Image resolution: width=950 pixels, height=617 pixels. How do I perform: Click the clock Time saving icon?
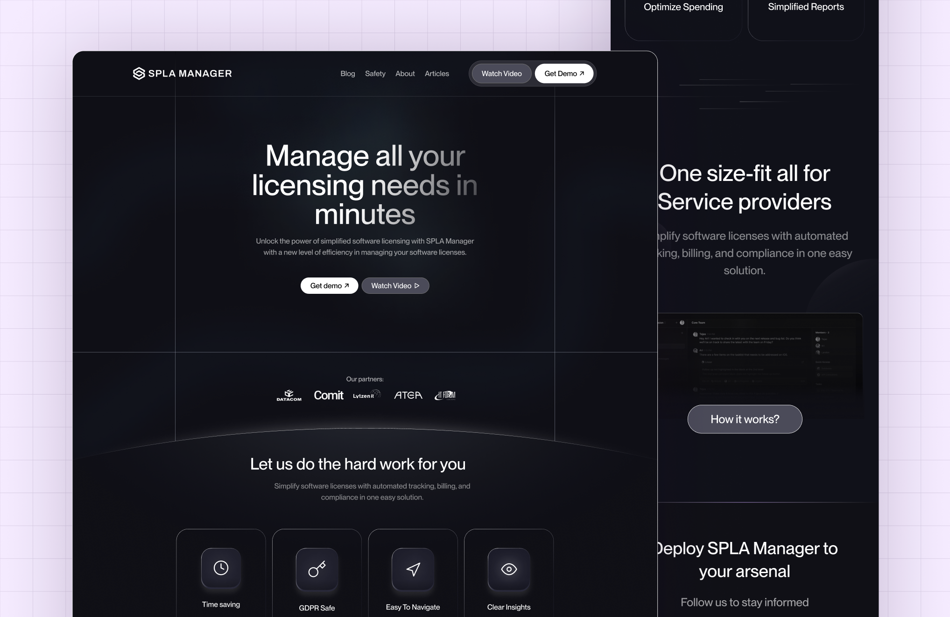[x=221, y=568]
